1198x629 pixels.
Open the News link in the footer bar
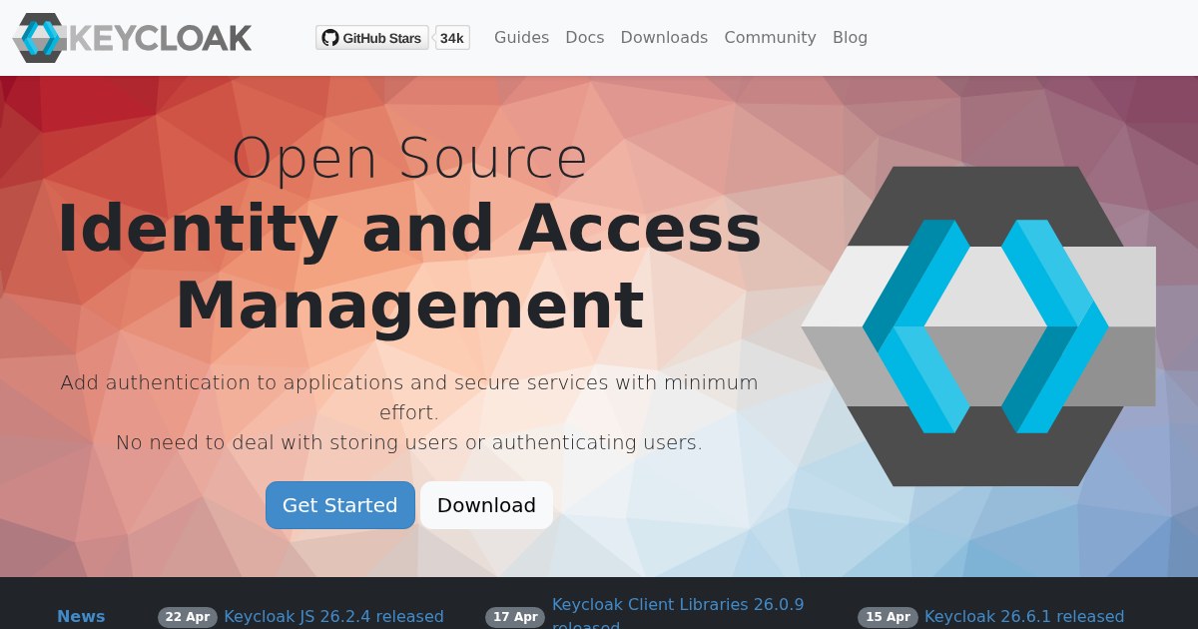click(x=81, y=616)
